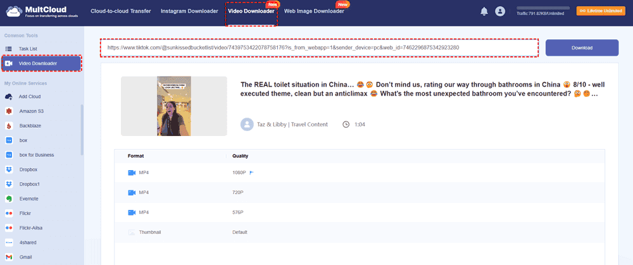Click the sidebar vertical scrollbar
Image resolution: width=633 pixels, height=265 pixels.
[x=82, y=130]
